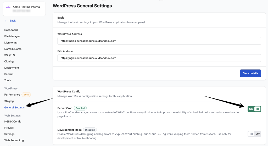
Task: Select General Settings in the sidebar
Action: point(14,107)
